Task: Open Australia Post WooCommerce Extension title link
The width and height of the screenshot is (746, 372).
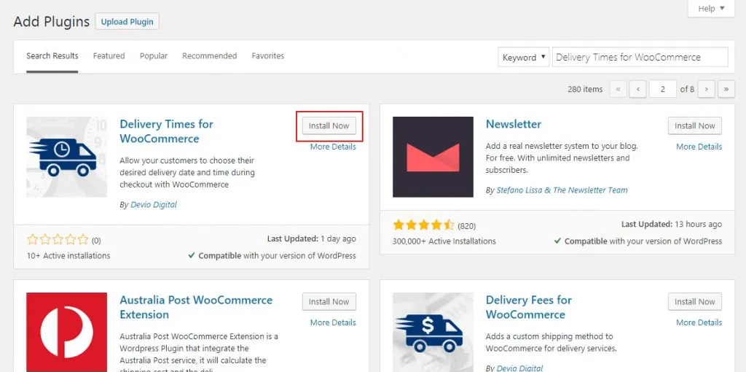Action: (196, 307)
